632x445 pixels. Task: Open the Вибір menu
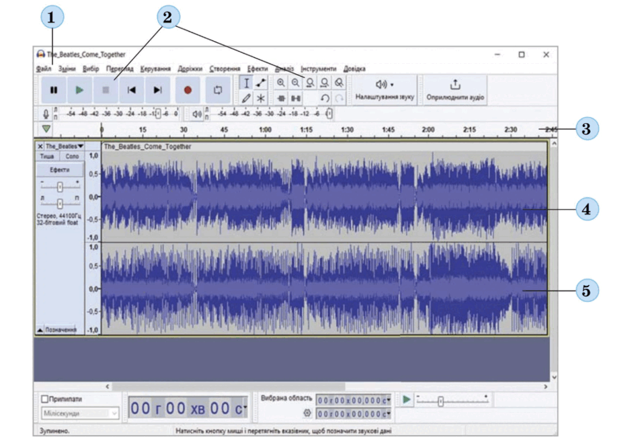point(91,69)
